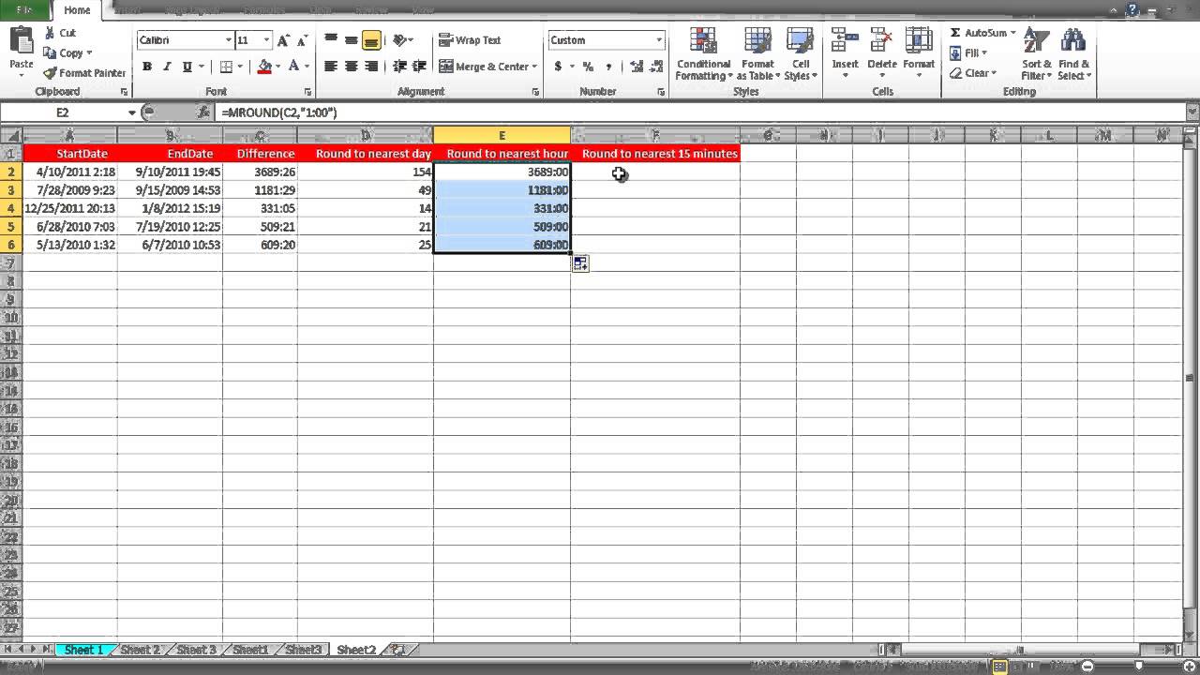1200x675 pixels.
Task: Open the Font Color dropdown arrow
Action: tap(307, 67)
